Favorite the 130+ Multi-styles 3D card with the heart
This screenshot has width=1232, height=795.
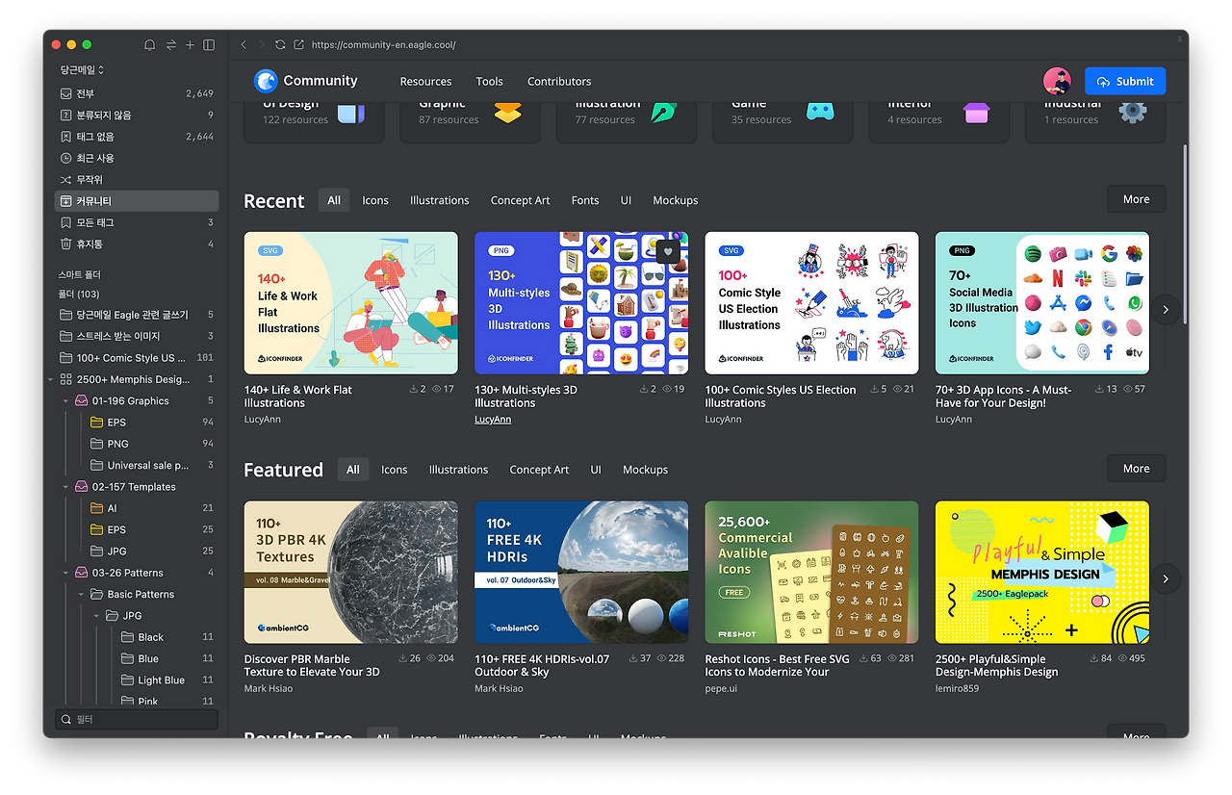[x=668, y=251]
